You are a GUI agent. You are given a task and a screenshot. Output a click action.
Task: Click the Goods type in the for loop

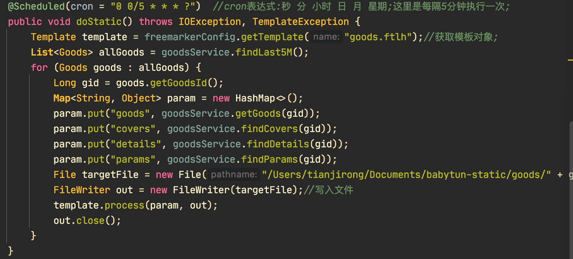(73, 67)
